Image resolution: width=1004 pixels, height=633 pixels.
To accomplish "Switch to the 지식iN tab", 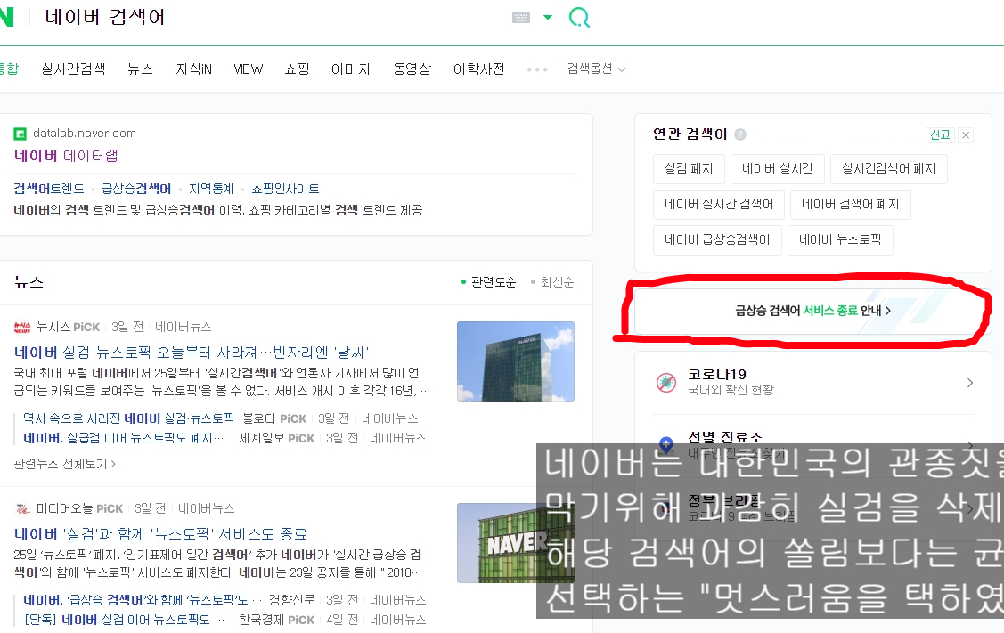I will point(194,69).
